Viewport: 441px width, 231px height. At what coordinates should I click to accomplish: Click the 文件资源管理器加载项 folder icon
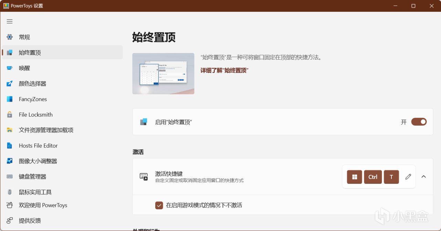click(10, 130)
